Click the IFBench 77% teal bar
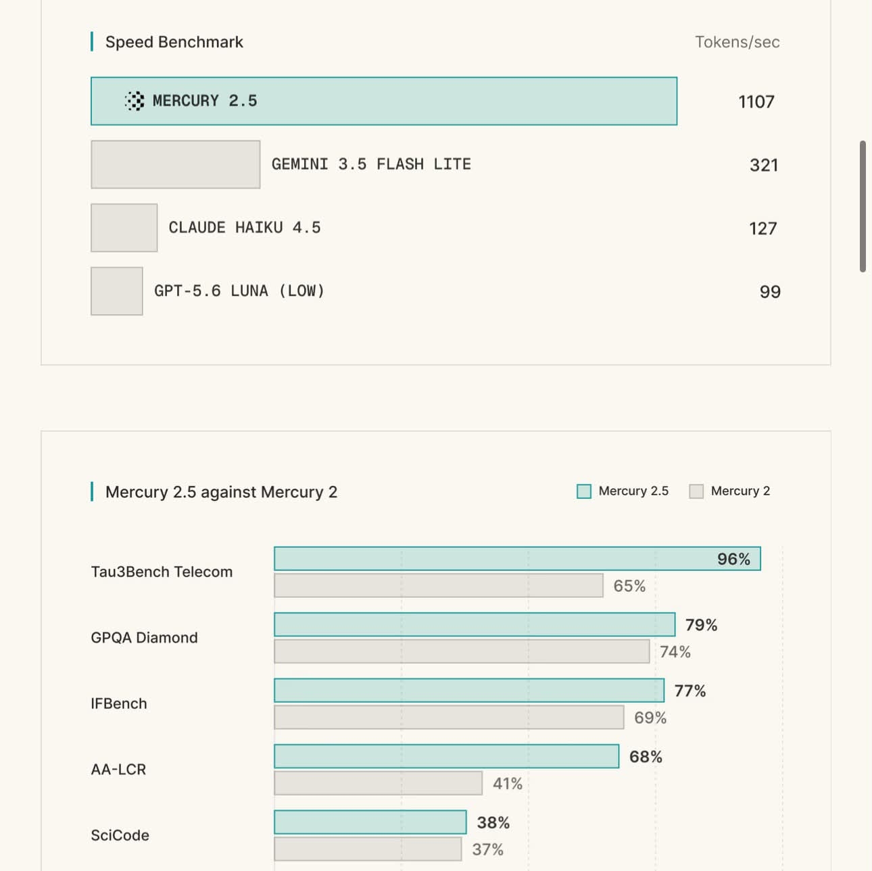This screenshot has width=872, height=871. coord(469,691)
